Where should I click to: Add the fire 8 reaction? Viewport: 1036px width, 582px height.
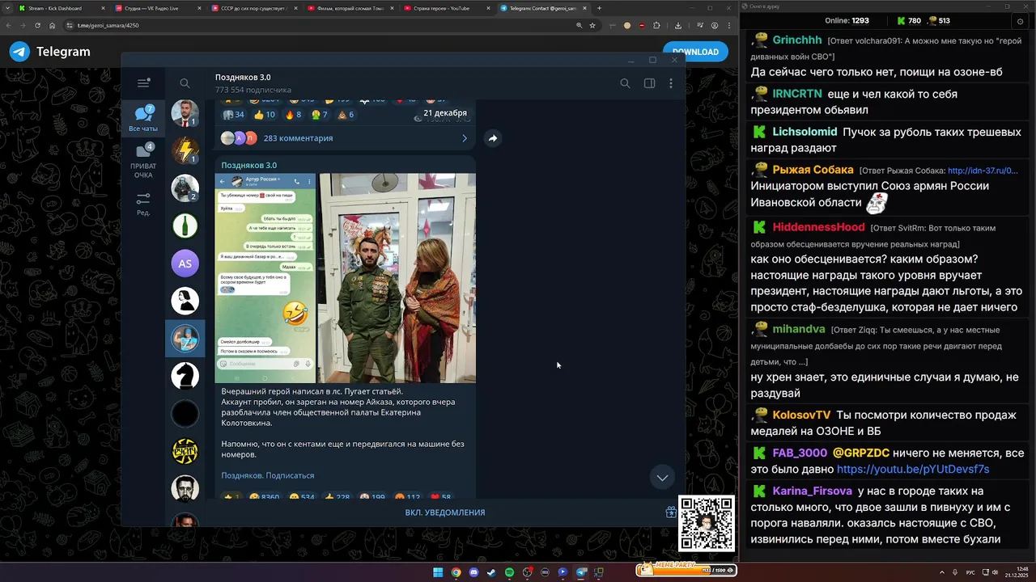tap(294, 115)
